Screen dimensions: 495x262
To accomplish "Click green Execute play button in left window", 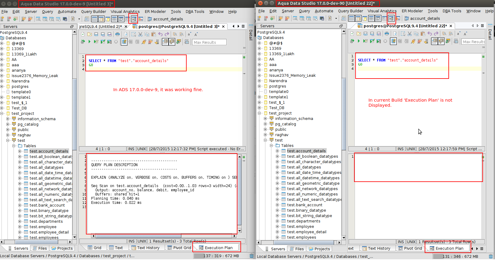I will pyautogui.click(x=89, y=42).
